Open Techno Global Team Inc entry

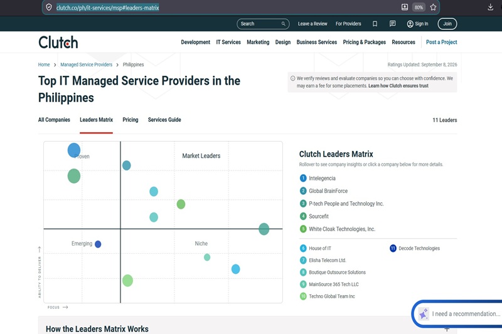click(332, 296)
